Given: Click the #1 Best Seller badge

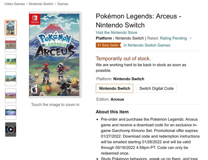Looking at the screenshot, I should 108,45.
